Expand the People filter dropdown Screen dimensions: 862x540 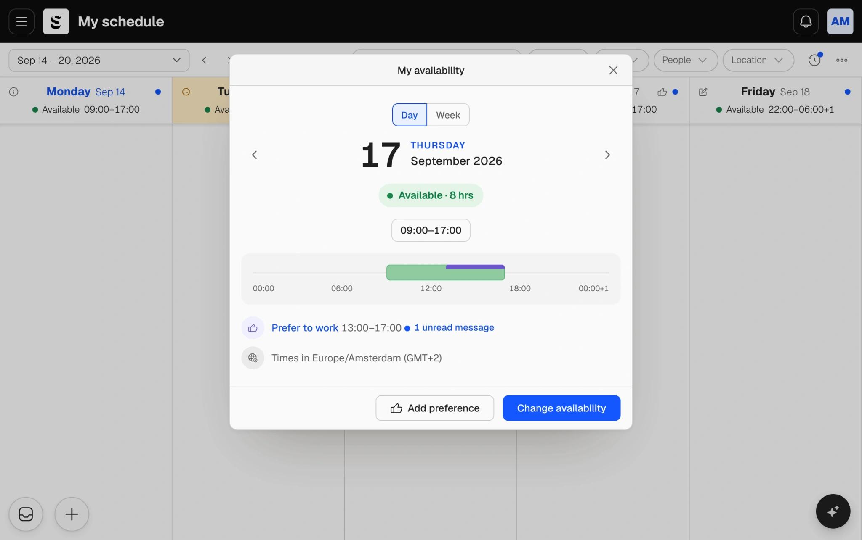(x=685, y=60)
